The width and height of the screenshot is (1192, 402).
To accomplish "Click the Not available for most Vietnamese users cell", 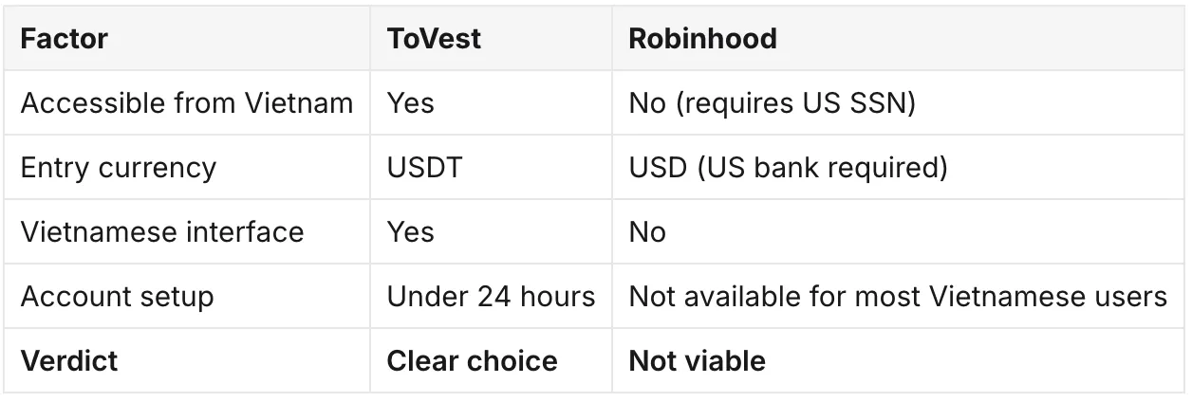I will (898, 297).
